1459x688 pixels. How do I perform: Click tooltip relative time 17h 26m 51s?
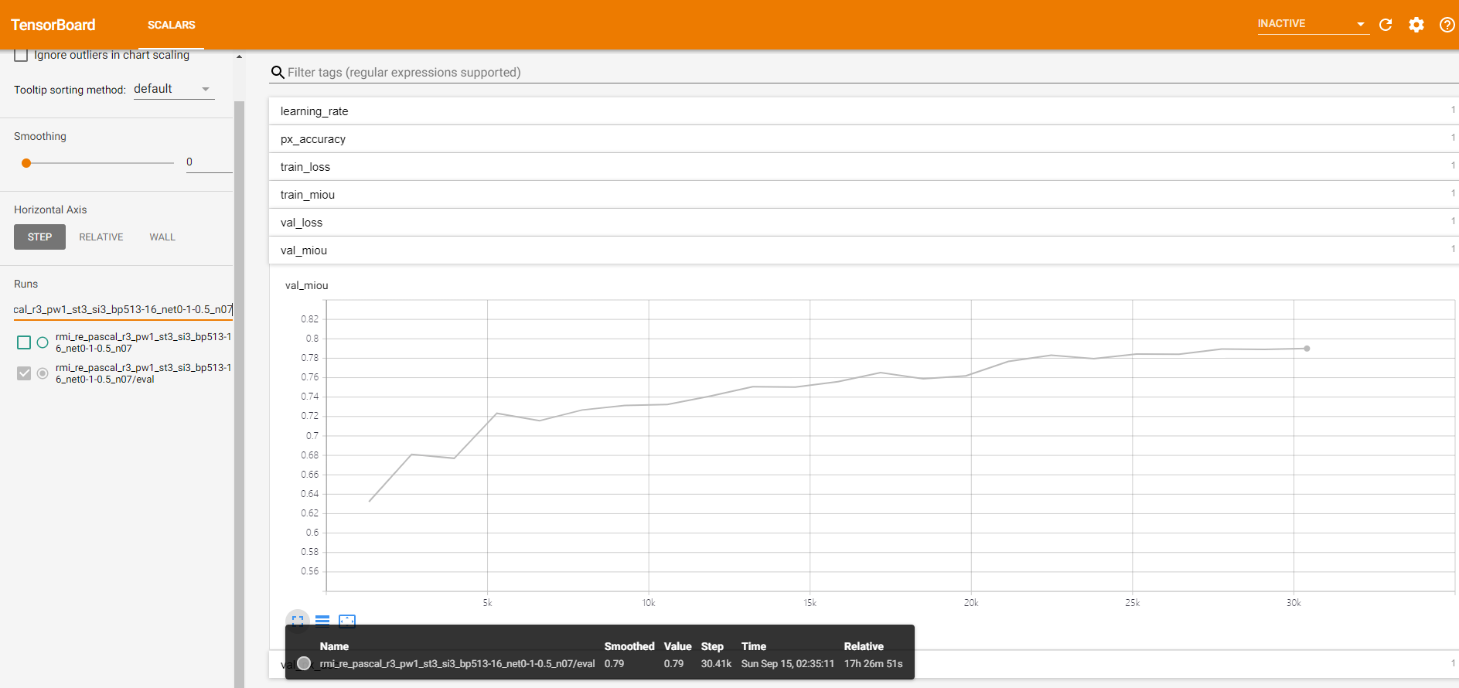tap(873, 663)
